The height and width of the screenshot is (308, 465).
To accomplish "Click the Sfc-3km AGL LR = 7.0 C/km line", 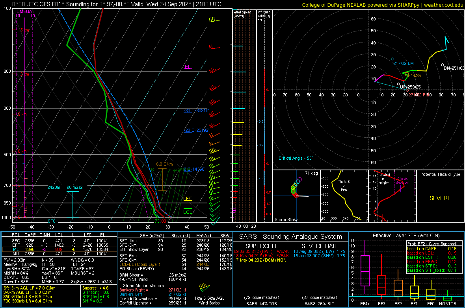I will (x=30, y=288).
